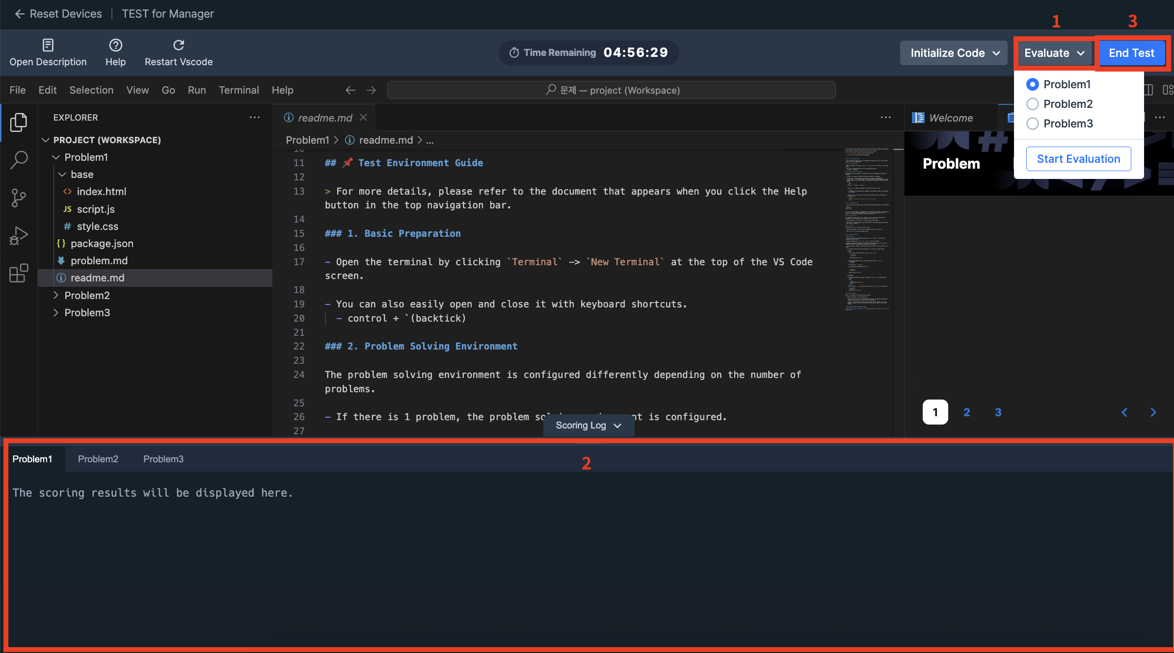This screenshot has height=653, width=1174.
Task: Open the Terminal menu
Action: pyautogui.click(x=239, y=90)
